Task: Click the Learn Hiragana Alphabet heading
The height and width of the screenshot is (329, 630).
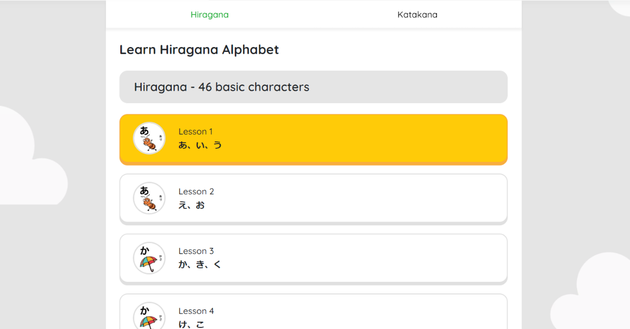Action: (199, 49)
